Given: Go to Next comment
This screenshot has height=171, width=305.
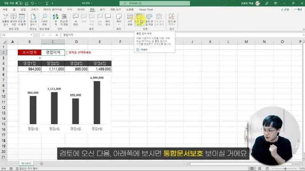Looking at the screenshot, I should click(100, 20).
